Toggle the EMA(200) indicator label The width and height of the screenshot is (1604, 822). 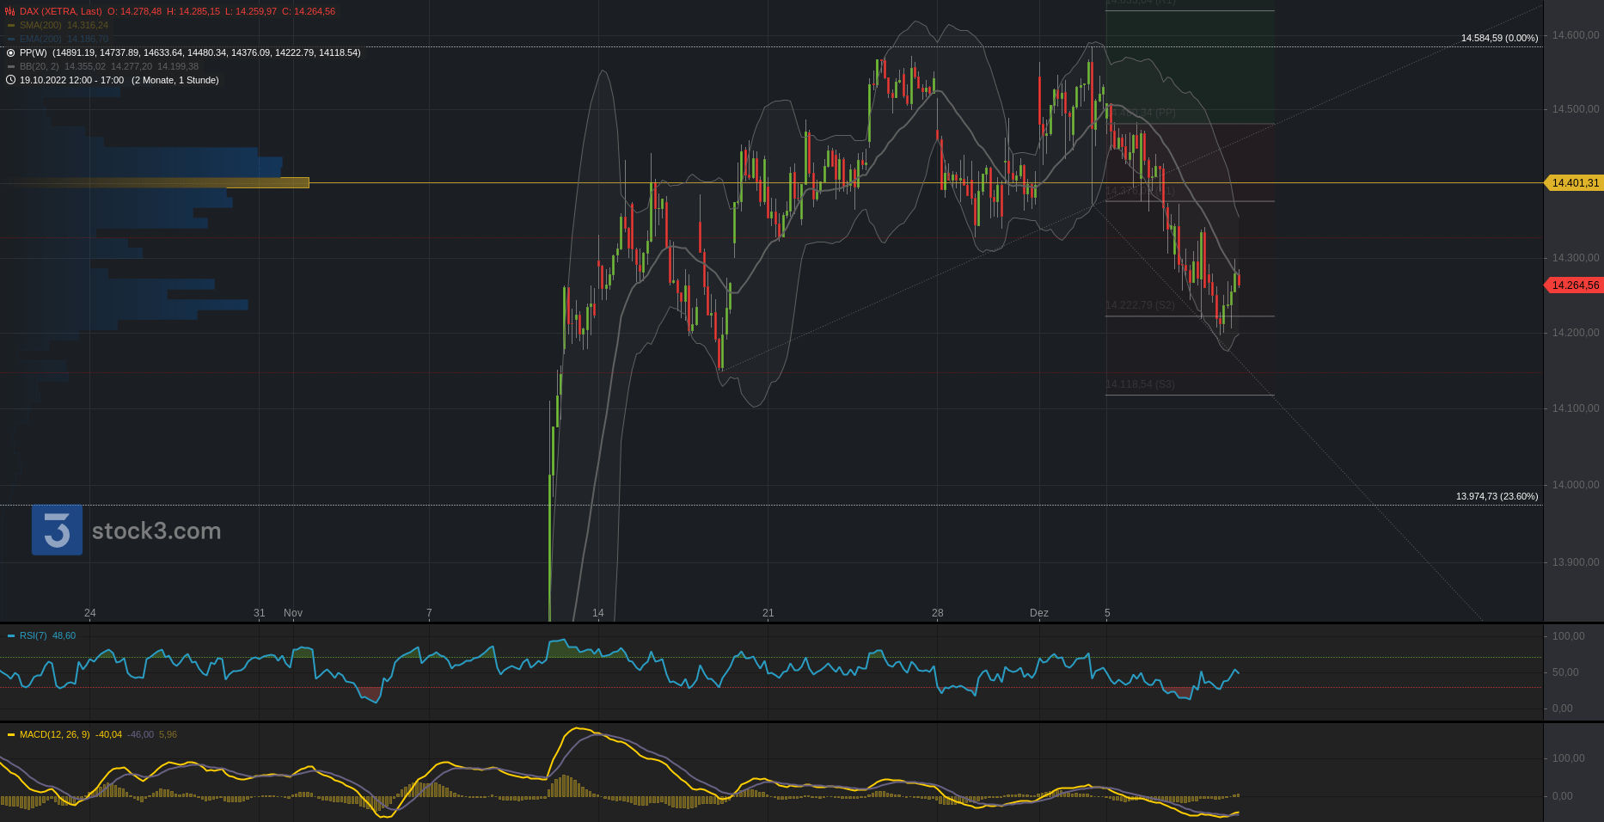[40, 39]
